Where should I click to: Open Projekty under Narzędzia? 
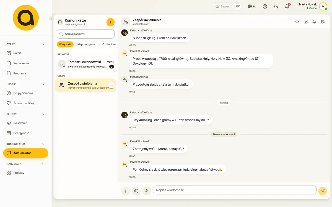pos(26,173)
